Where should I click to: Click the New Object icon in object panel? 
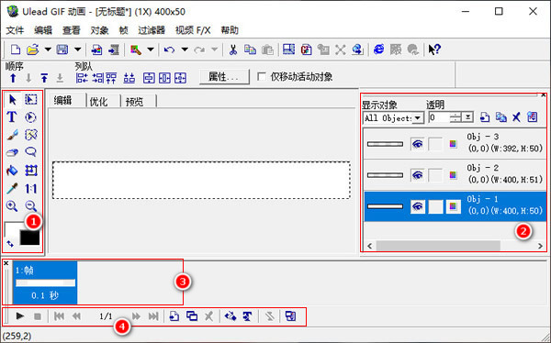tap(485, 117)
